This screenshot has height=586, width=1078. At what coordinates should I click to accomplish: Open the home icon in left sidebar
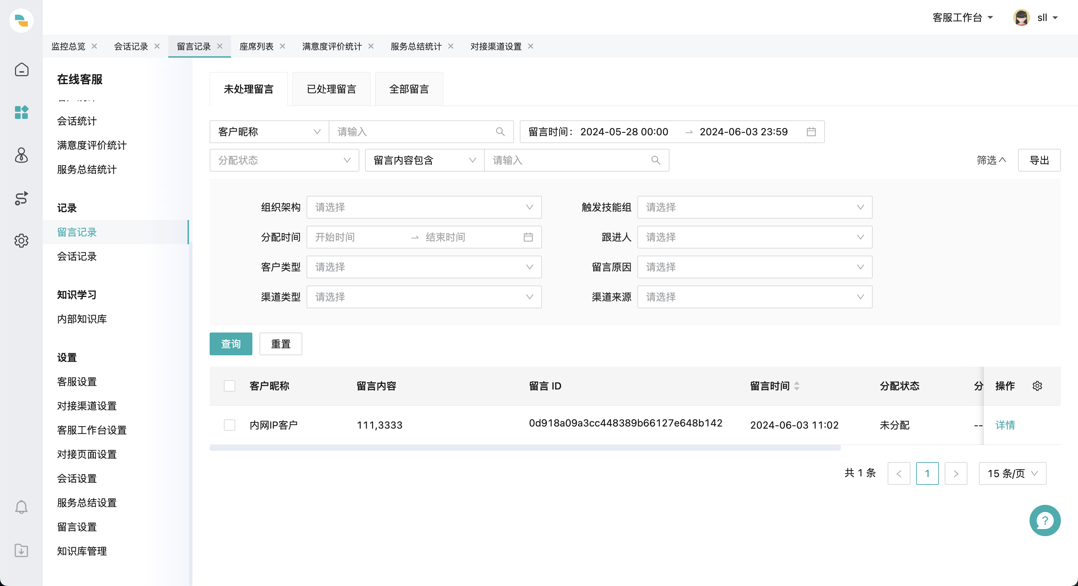tap(21, 69)
